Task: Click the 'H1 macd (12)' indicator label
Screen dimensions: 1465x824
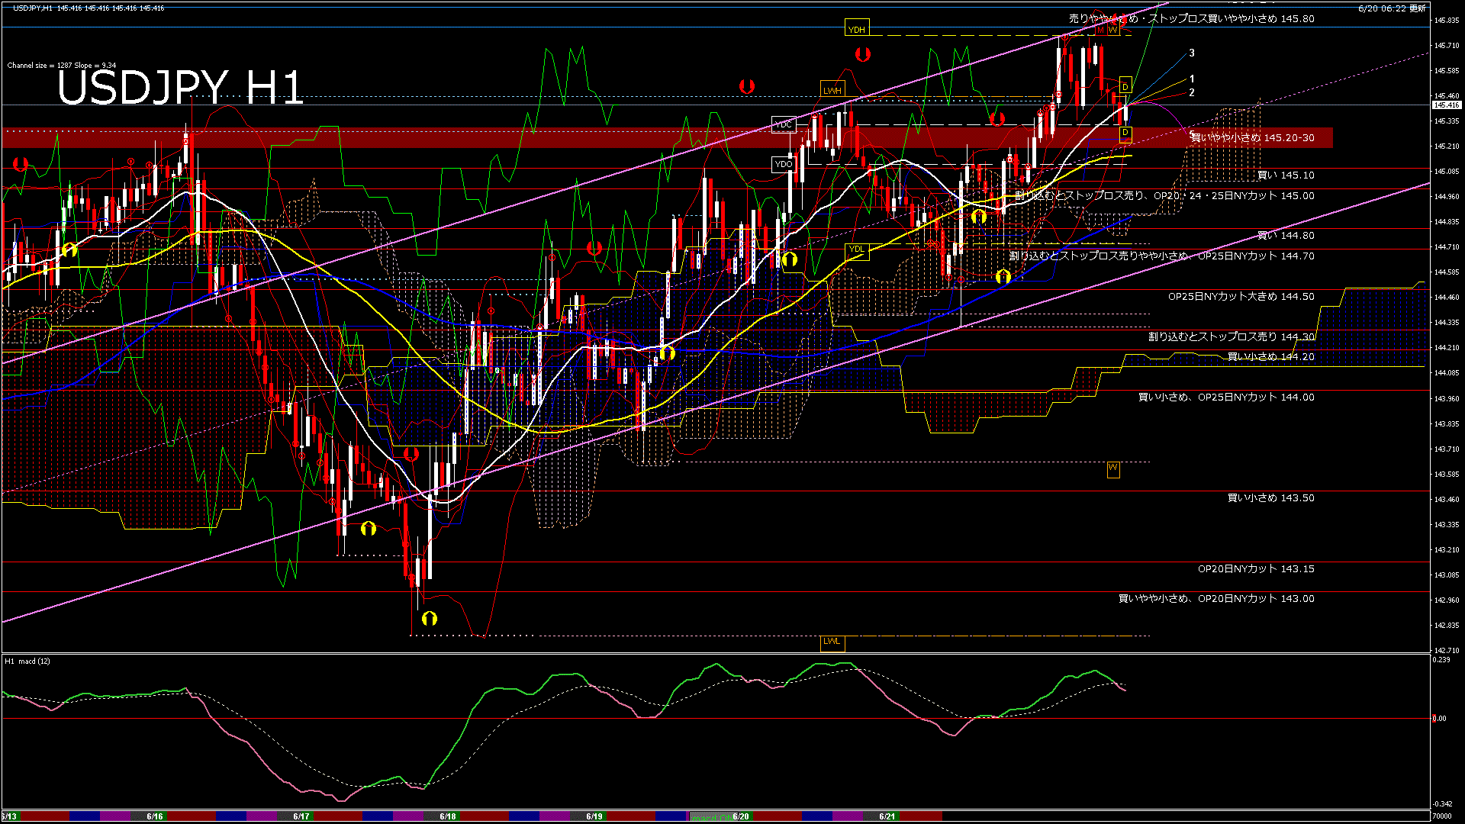Action: point(27,661)
